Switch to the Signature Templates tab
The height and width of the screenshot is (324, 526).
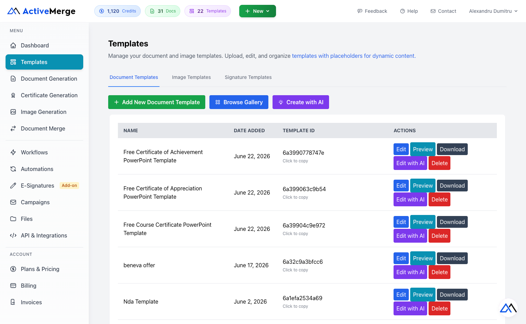point(248,77)
